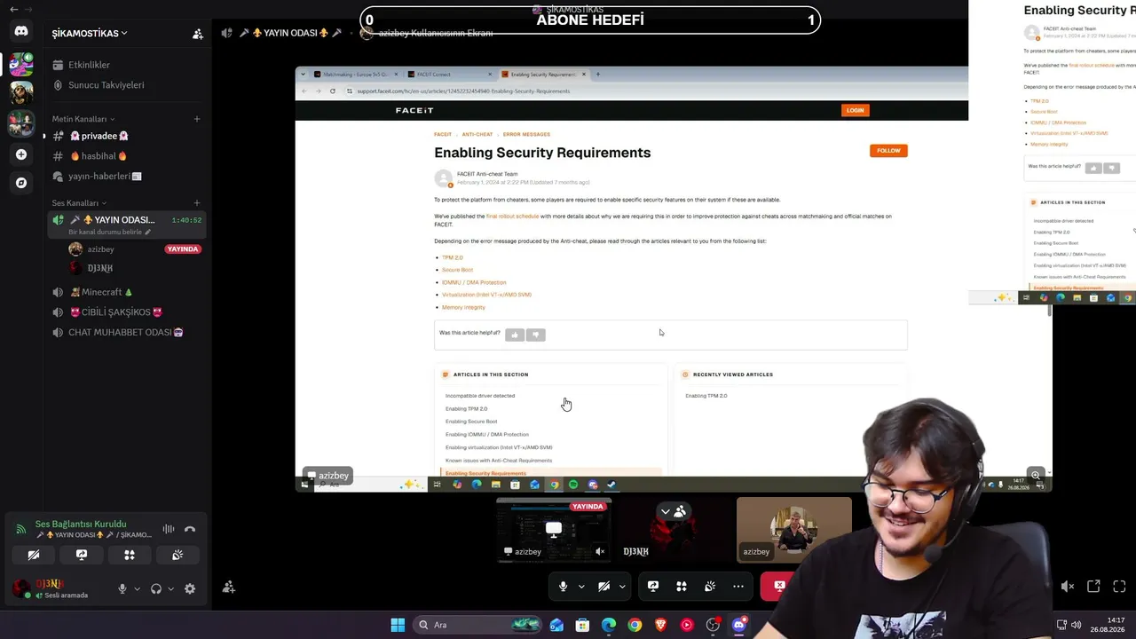
Task: Start an activity from call controls
Action: [682, 587]
